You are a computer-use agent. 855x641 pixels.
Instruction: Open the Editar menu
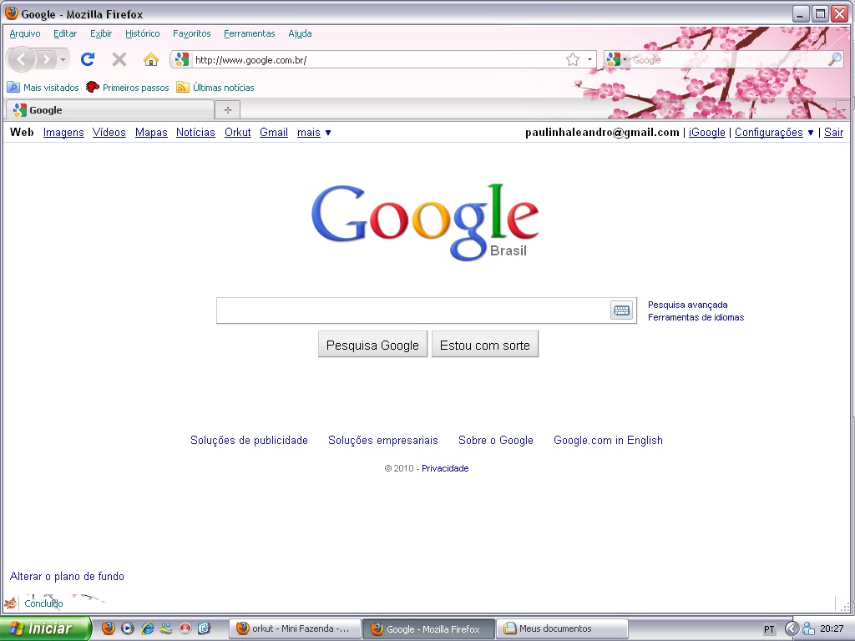(x=65, y=33)
